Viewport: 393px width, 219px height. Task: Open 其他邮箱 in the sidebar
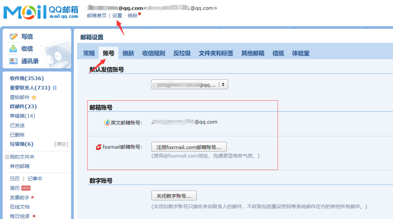(x=20, y=166)
